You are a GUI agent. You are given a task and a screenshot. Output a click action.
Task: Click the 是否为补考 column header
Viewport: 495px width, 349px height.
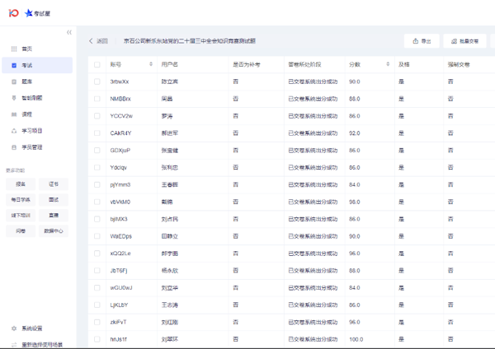(247, 64)
